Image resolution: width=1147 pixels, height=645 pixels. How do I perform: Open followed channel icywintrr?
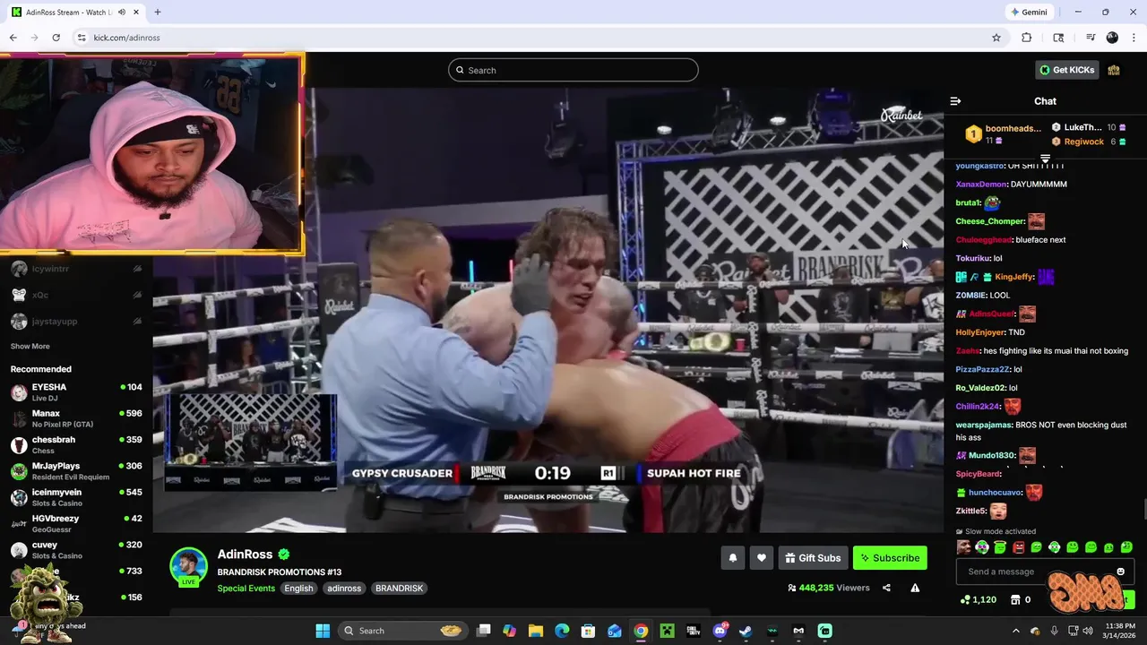click(76, 269)
